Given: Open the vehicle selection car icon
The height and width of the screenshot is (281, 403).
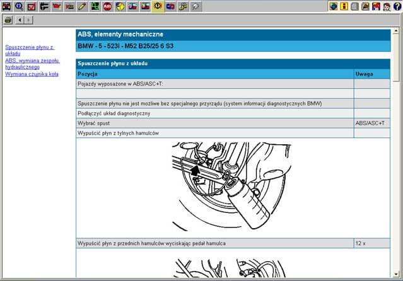Looking at the screenshot, I should pos(6,6).
